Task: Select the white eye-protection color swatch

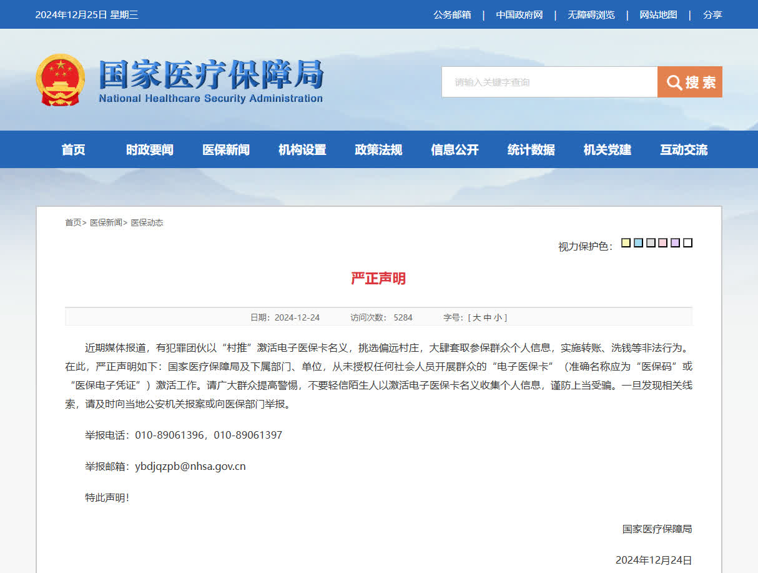Action: pyautogui.click(x=688, y=242)
